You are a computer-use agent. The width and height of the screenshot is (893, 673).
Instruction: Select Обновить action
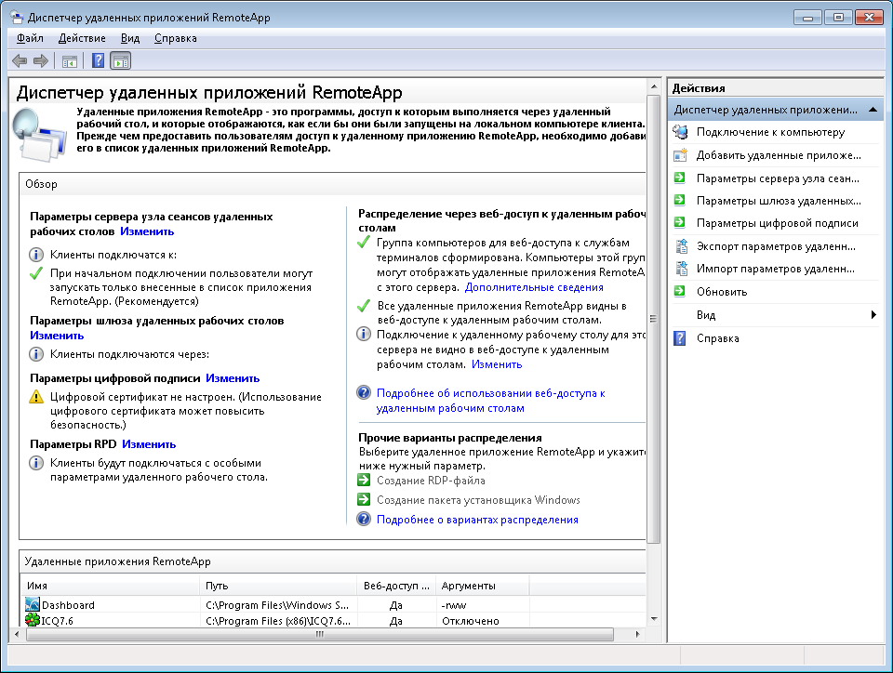click(722, 292)
